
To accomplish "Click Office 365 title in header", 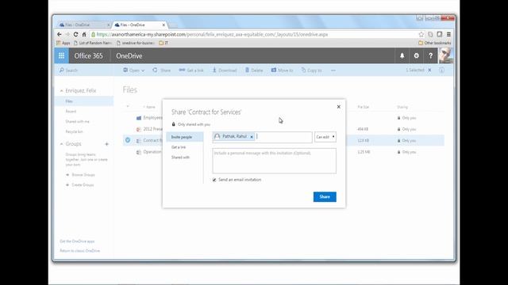I will tap(88, 56).
